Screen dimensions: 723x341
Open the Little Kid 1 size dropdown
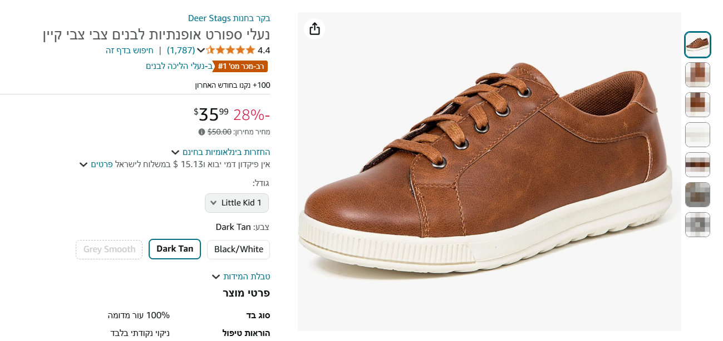237,203
